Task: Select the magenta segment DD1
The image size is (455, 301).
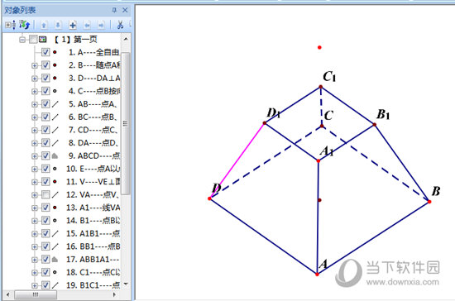Action: (237, 161)
